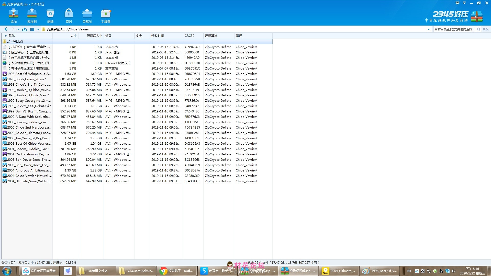The width and height of the screenshot is (491, 276).
Task: Click the Windows Start button
Action: 7,271
